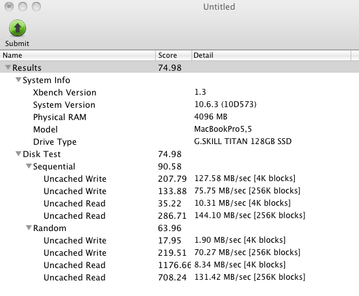Screen dimensions: 359x296
Task: Click G.SKILL TITAN 128GB SSD text
Action: click(243, 142)
